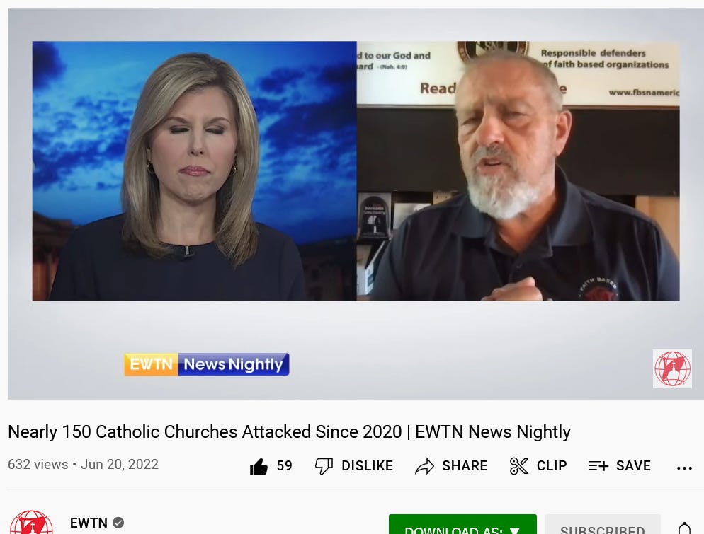The width and height of the screenshot is (704, 534).
Task: Click the thumbs-down dislike icon
Action: (x=324, y=466)
